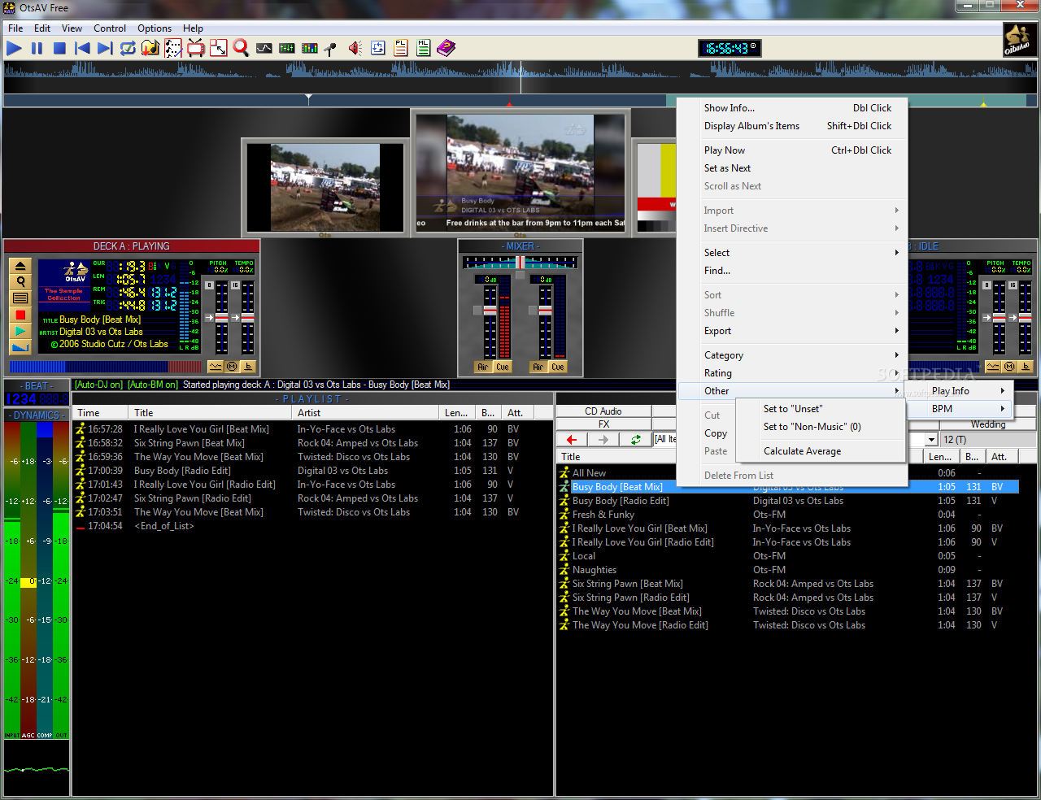
Task: Open the Control menu
Action: [x=110, y=28]
